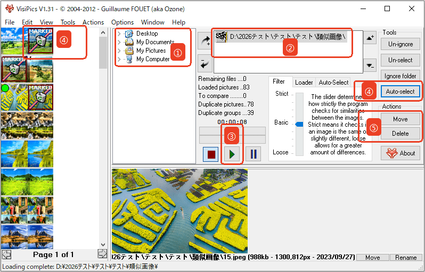The image size is (425, 272).
Task: Switch to the Auto-Select tab
Action: pyautogui.click(x=333, y=83)
